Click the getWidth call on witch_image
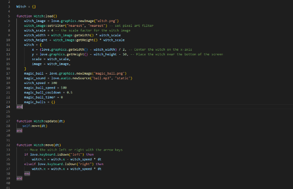The width and height of the screenshot is (293, 189). (x=84, y=35)
